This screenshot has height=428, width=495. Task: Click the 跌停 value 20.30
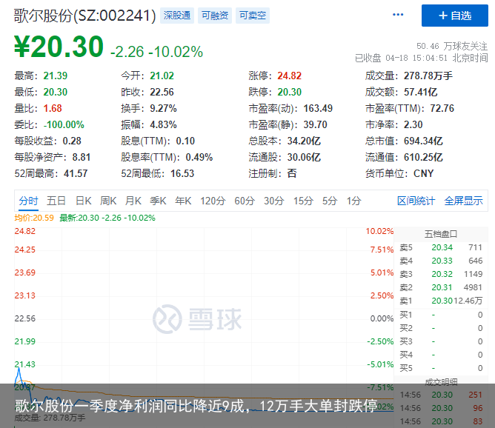click(x=289, y=92)
